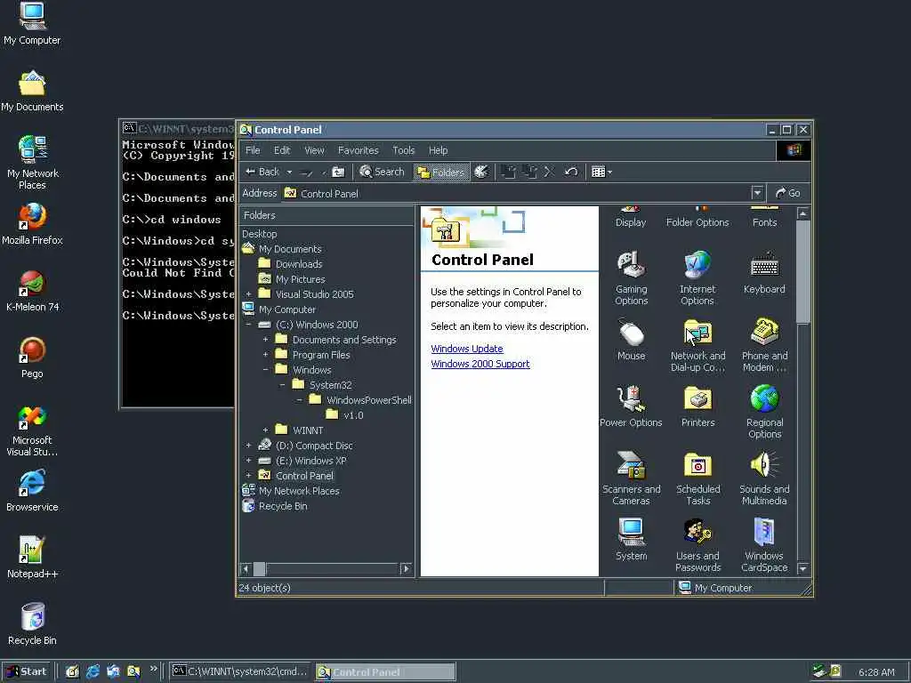Click the Search toolbar button
911x683 pixels.
click(x=382, y=172)
